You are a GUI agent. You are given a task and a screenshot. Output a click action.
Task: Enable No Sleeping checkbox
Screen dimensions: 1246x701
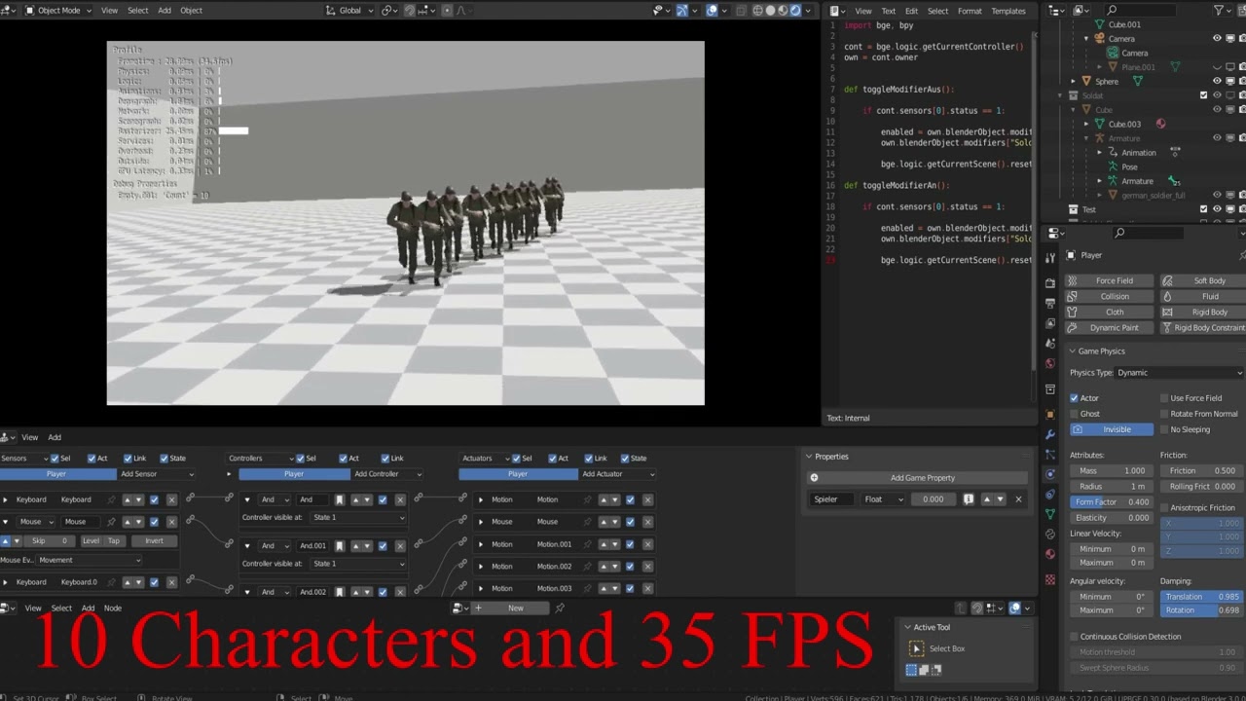[1164, 429]
